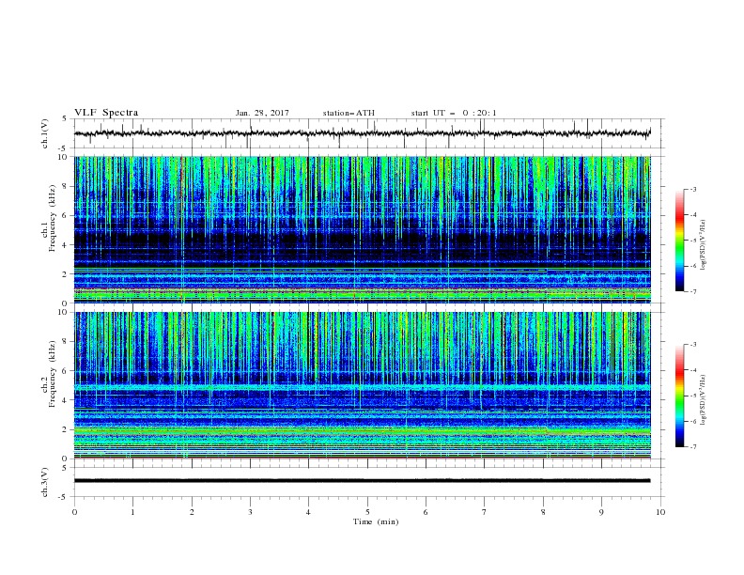
Task: Click the time axis tick label "7"
Action: tap(485, 512)
